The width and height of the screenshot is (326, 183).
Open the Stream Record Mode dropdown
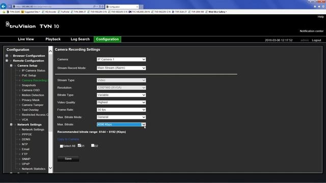[x=121, y=68]
